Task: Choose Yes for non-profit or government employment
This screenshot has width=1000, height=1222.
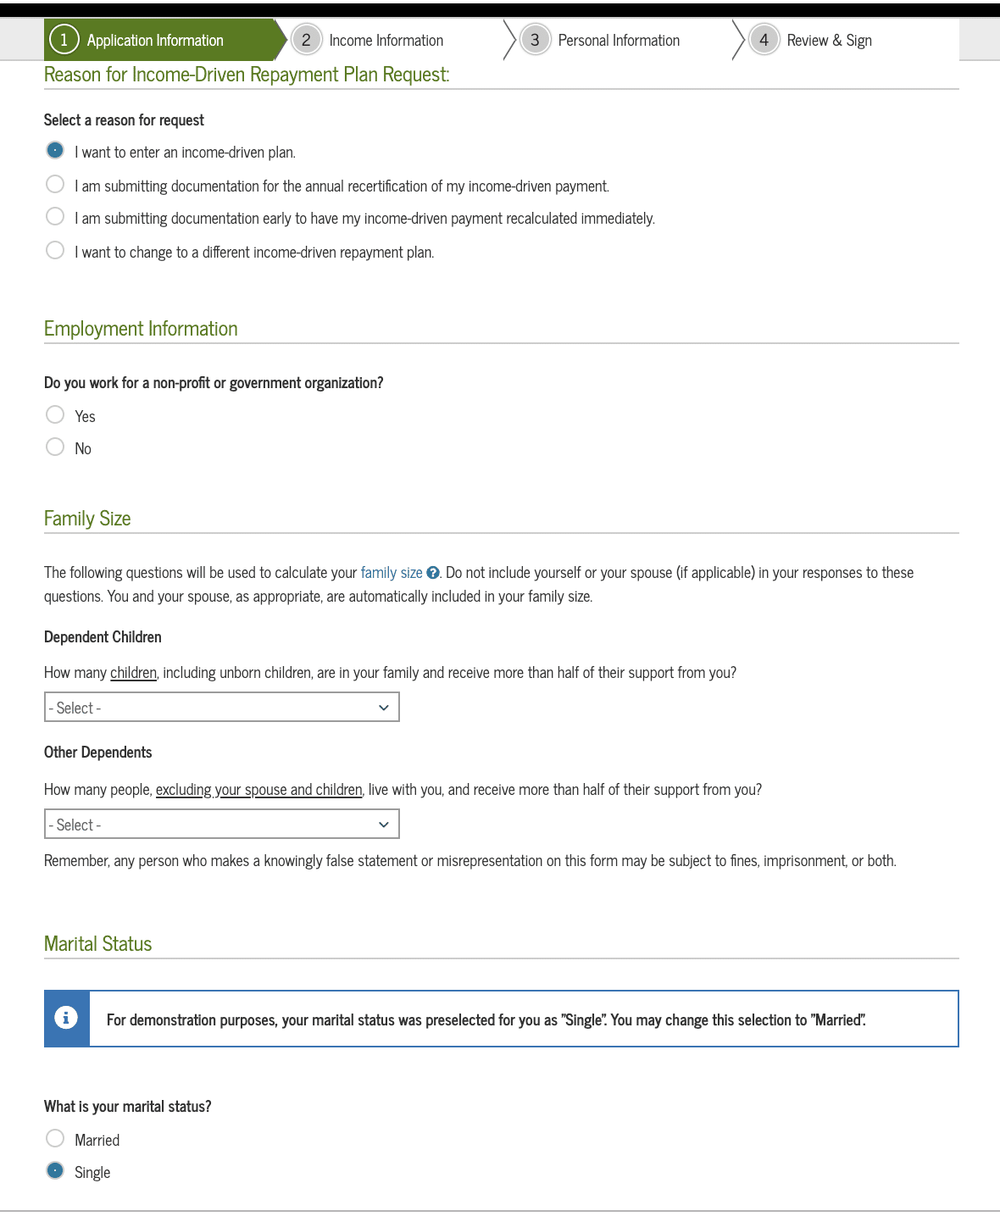Action: [55, 414]
